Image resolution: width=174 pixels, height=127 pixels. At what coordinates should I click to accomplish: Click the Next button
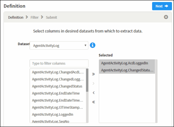click(x=162, y=6)
